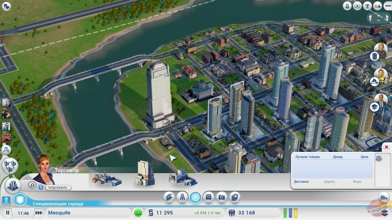
Task: Select the electronics specialization chip icon
Action: tap(209, 197)
